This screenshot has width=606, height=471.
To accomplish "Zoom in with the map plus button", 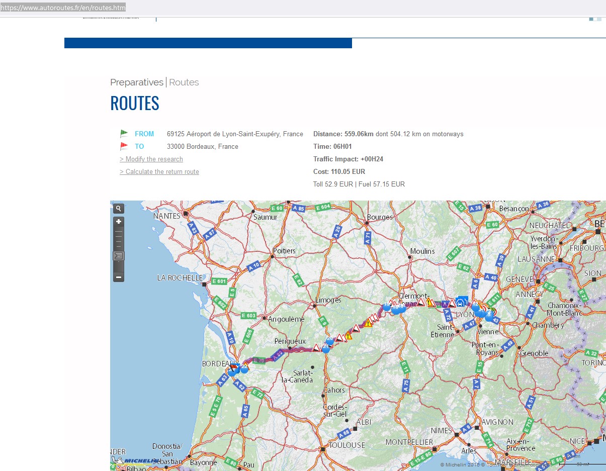I will pos(118,222).
